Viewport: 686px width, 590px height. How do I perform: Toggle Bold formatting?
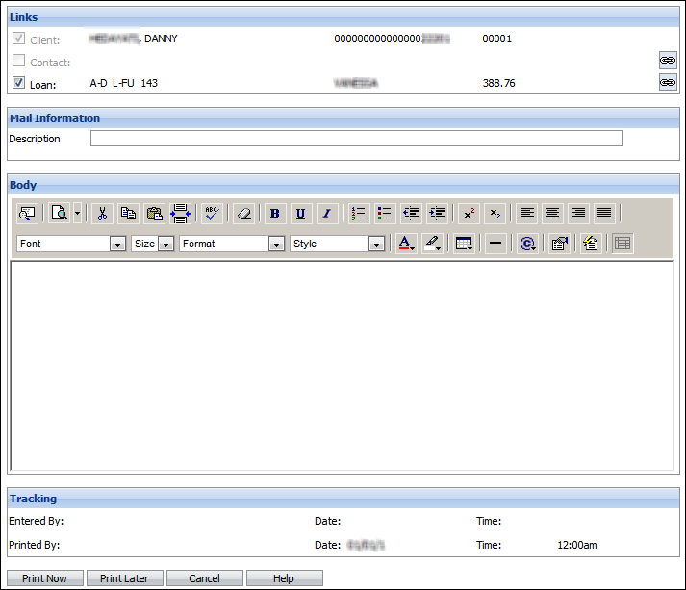pos(275,214)
